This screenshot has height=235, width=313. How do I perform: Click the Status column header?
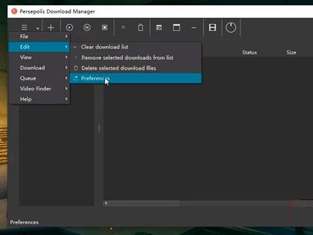pos(249,52)
